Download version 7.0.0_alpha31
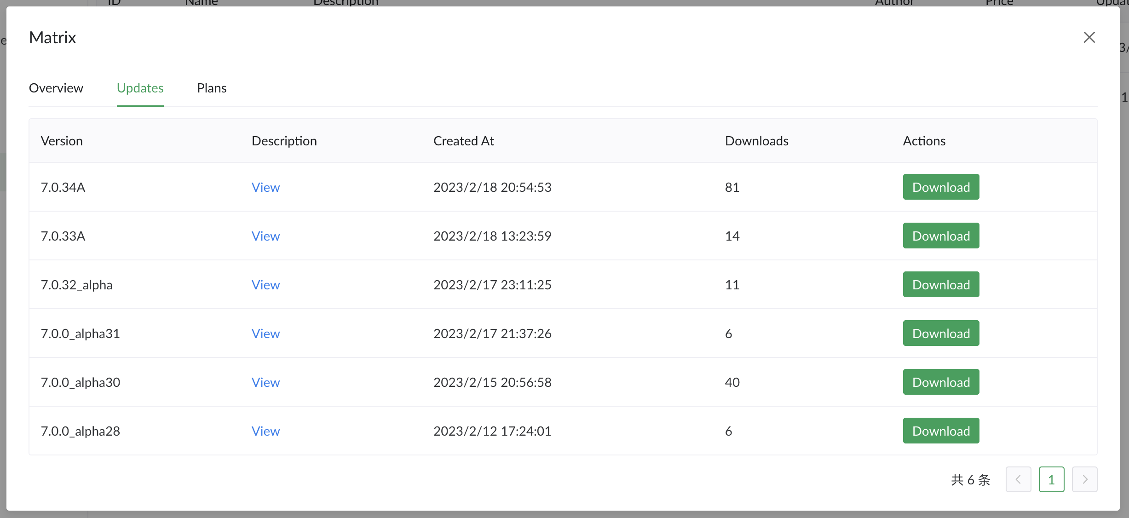Image resolution: width=1129 pixels, height=518 pixels. (x=941, y=333)
